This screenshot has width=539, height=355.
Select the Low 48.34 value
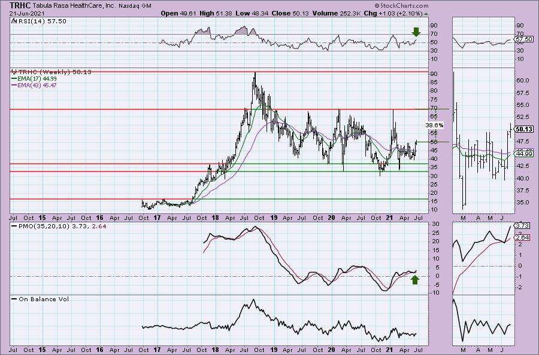pos(251,13)
